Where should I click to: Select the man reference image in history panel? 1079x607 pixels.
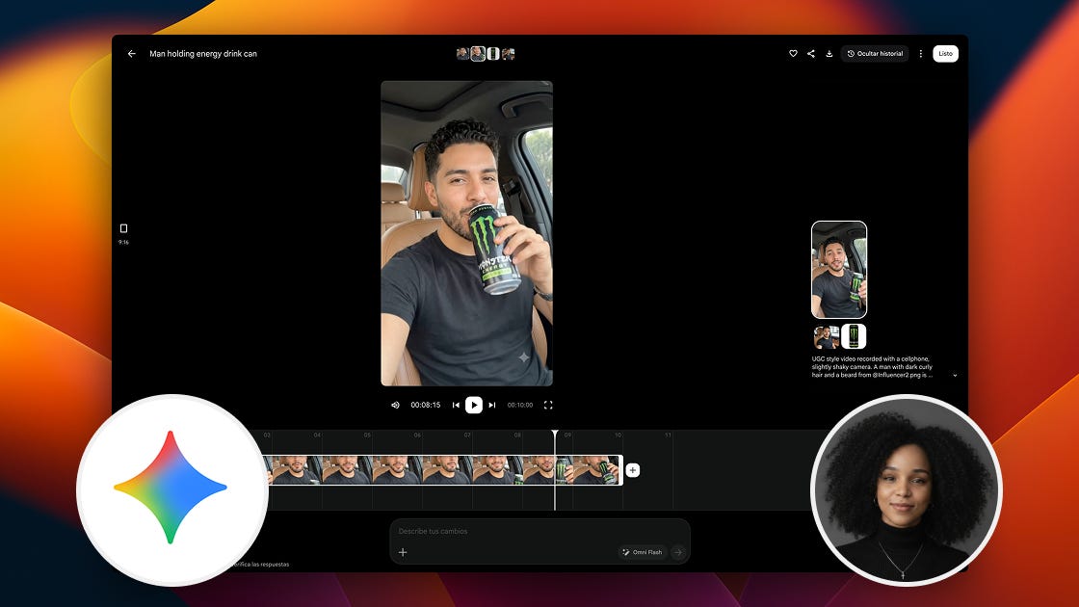826,336
